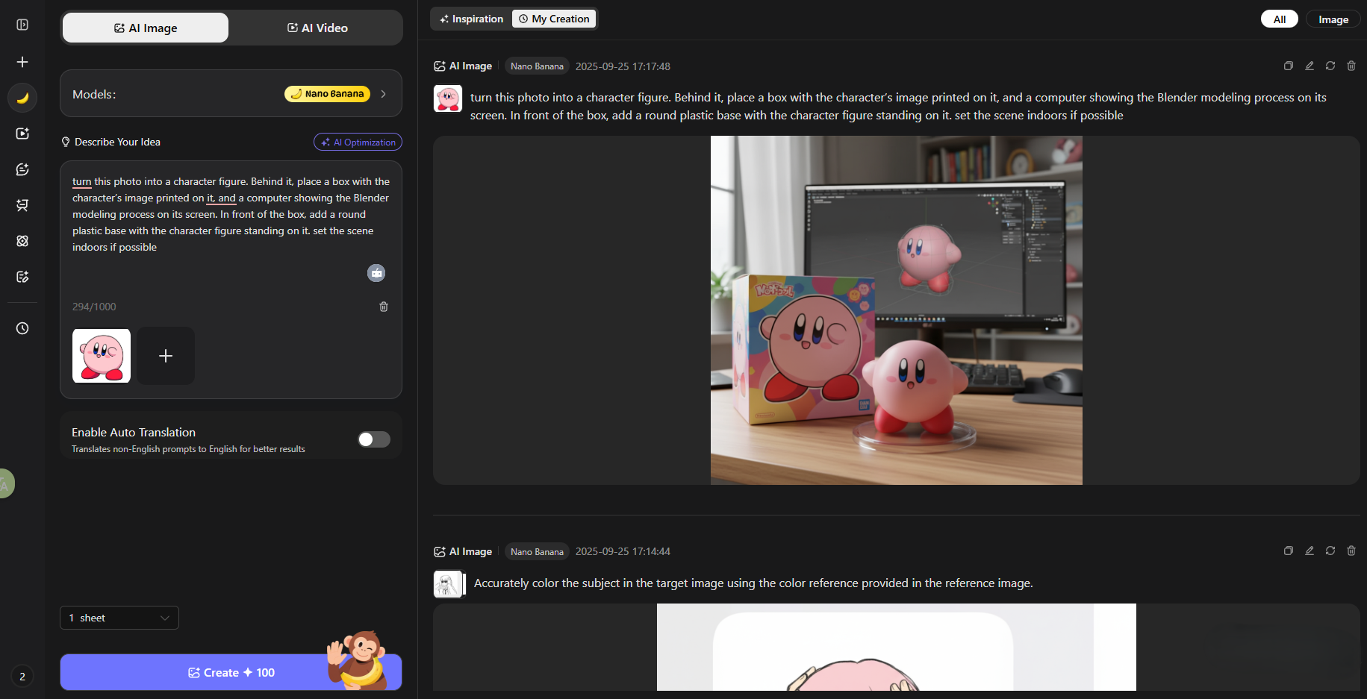This screenshot has width=1367, height=699.
Task: Open the sheet count dropdown
Action: (x=119, y=618)
